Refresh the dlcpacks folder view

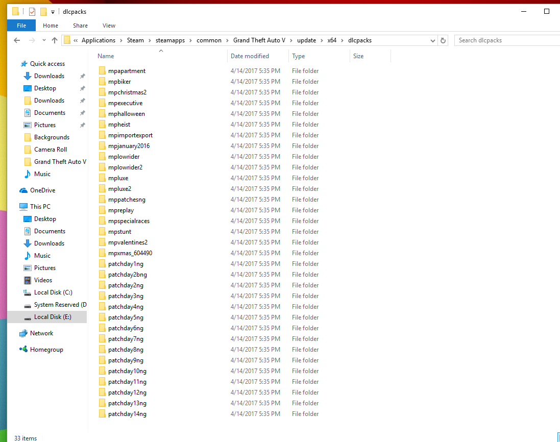coord(443,40)
